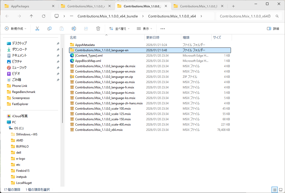Screen dimensions: 285x193
Task: Select the Firebird15 folder in tree
Action: pyautogui.click(x=23, y=171)
